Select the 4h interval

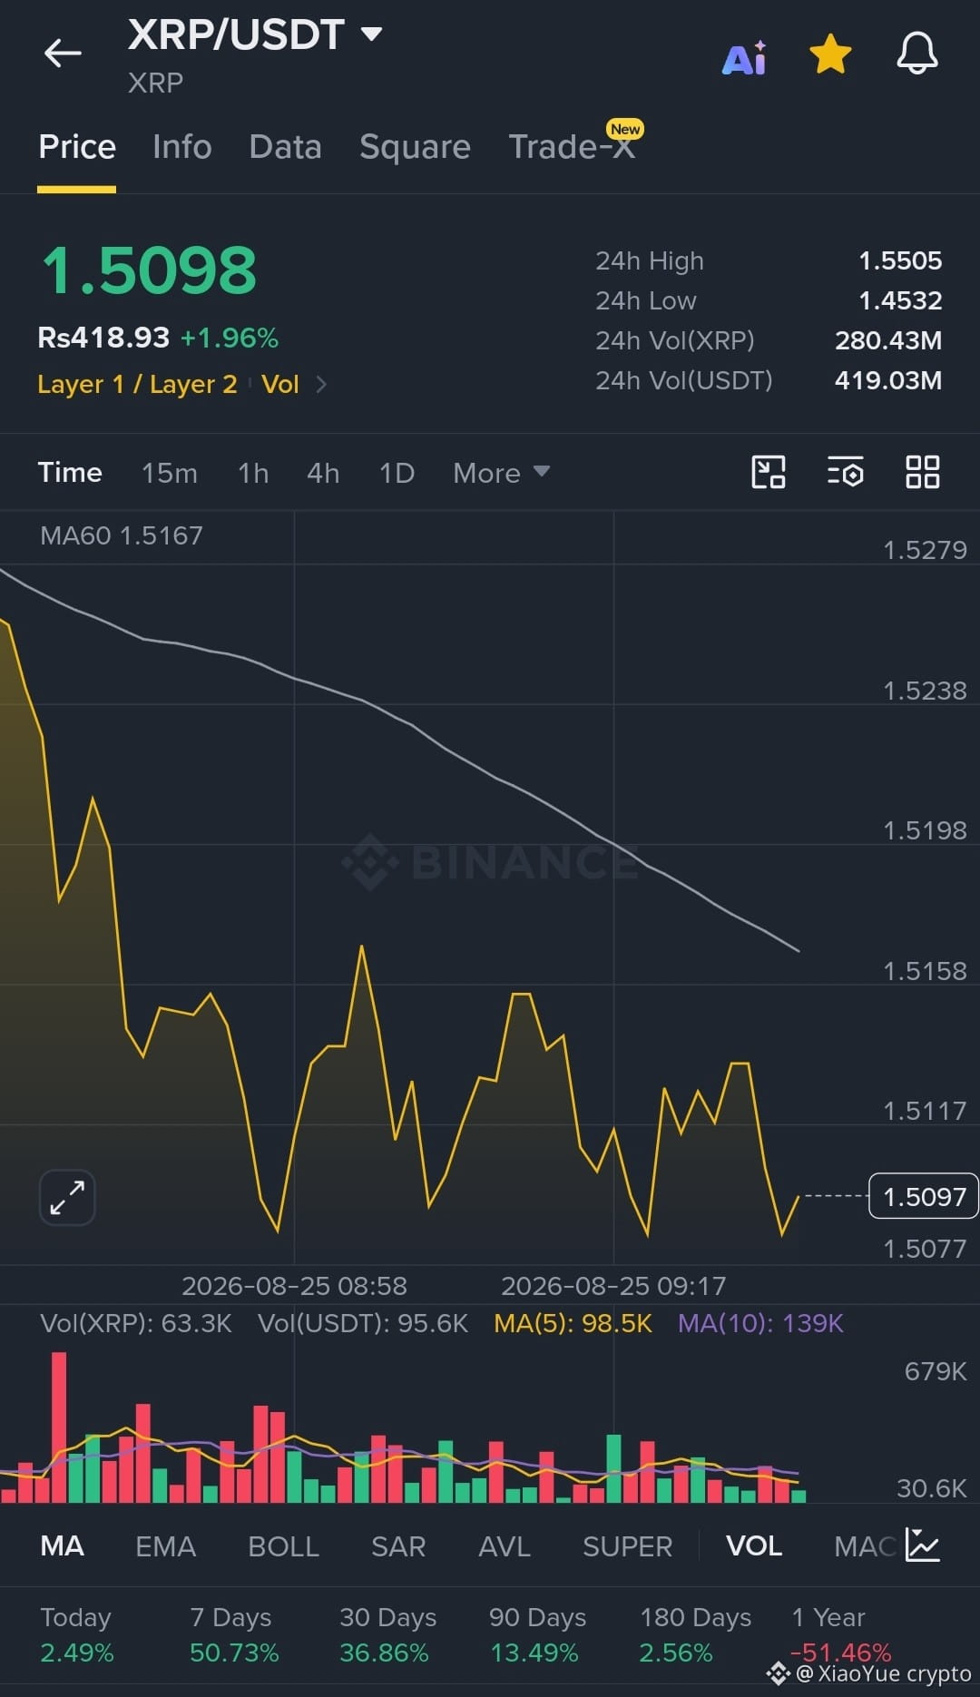[x=323, y=473]
